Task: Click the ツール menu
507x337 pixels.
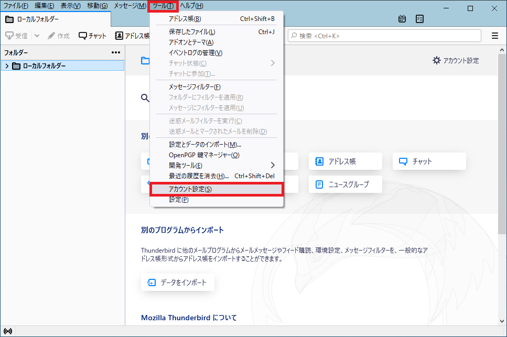Action: [163, 5]
